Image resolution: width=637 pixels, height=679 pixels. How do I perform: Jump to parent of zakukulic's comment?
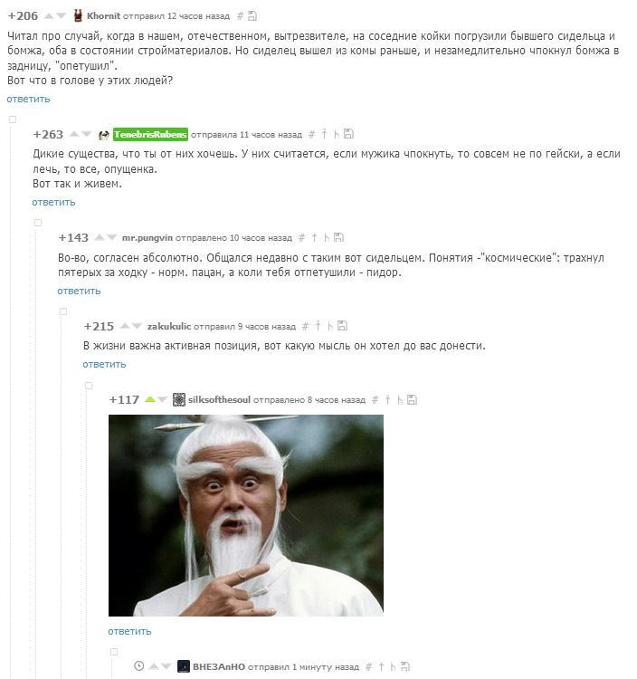318,326
